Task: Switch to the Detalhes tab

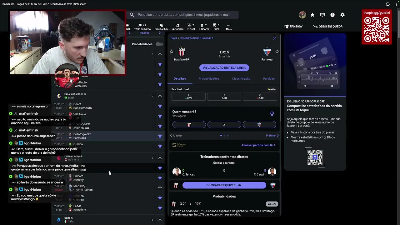Action: tap(180, 78)
